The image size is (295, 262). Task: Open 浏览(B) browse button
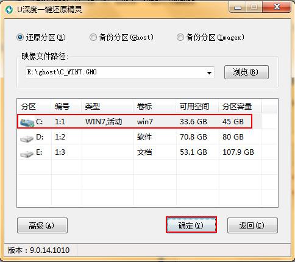point(246,72)
